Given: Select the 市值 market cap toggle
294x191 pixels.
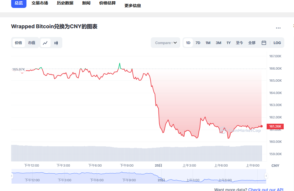Looking at the screenshot, I should [32, 43].
